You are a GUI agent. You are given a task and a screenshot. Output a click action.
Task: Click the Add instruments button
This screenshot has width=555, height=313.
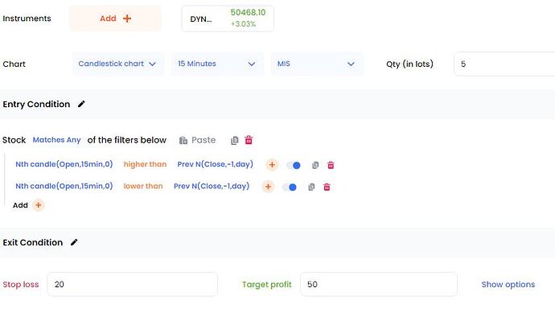[x=115, y=19]
